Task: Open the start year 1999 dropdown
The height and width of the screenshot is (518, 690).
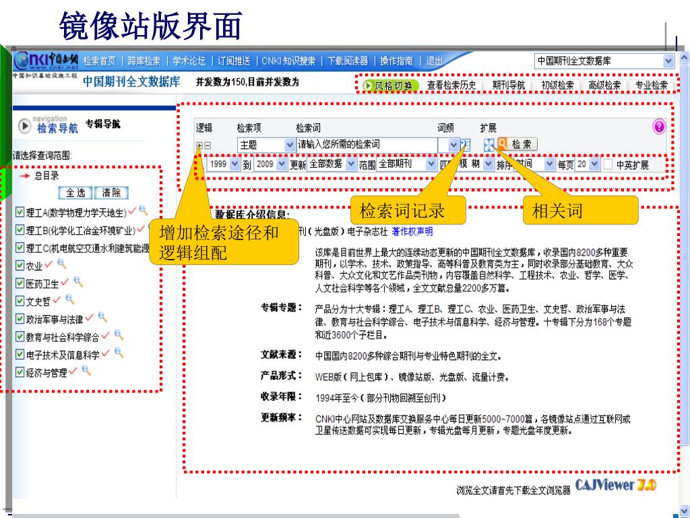Action: (x=224, y=165)
